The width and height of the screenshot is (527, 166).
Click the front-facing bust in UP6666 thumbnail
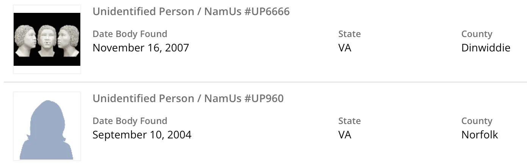tap(47, 40)
